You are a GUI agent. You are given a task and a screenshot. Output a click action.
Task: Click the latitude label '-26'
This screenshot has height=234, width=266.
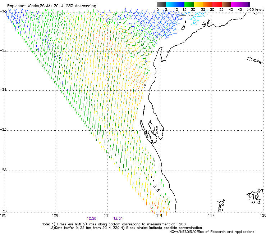coord(3,130)
